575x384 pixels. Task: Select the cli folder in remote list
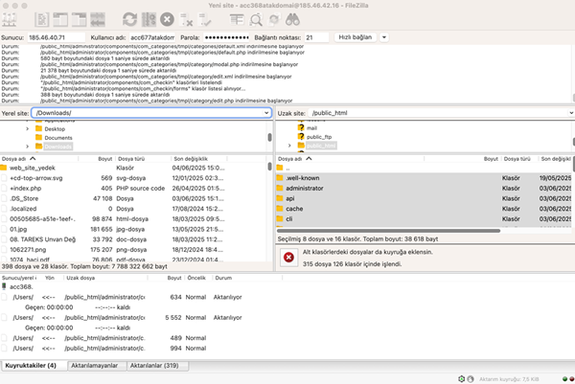pyautogui.click(x=424, y=218)
